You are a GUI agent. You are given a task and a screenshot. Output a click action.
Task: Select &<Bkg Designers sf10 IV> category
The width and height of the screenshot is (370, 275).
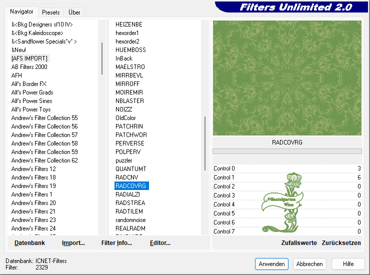(42, 24)
